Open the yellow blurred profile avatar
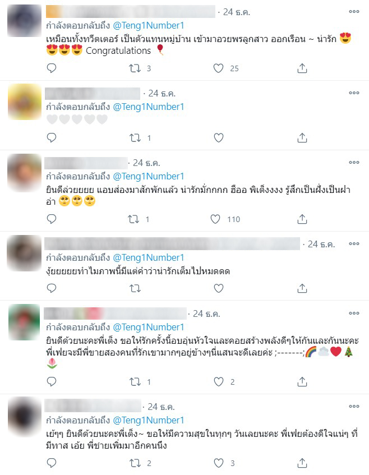The height and width of the screenshot is (475, 369). coord(24,102)
